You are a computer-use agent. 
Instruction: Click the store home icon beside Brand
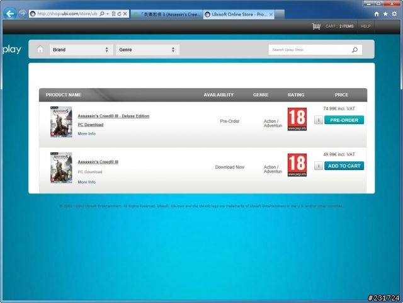pyautogui.click(x=40, y=49)
